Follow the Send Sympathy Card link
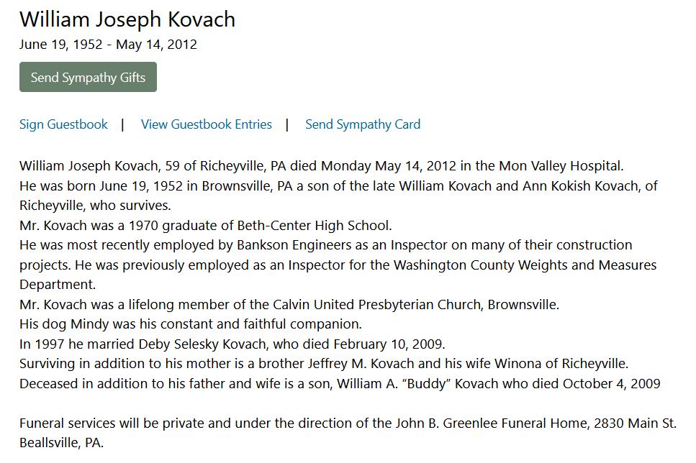The height and width of the screenshot is (463, 696). click(x=363, y=124)
